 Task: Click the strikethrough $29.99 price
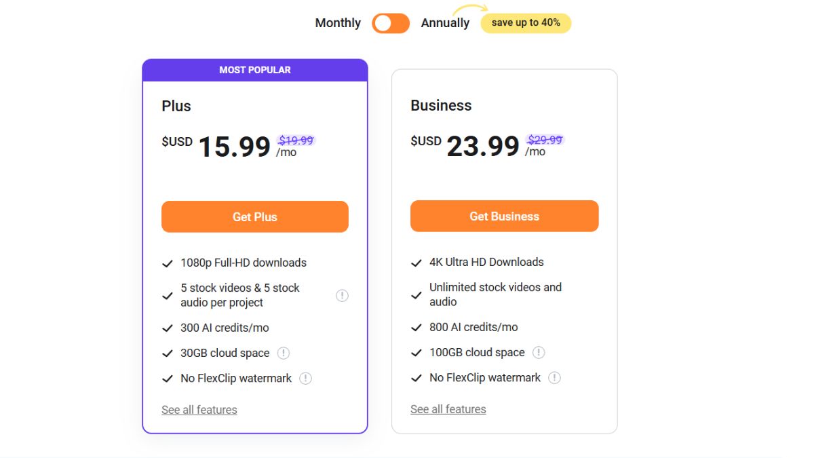545,140
